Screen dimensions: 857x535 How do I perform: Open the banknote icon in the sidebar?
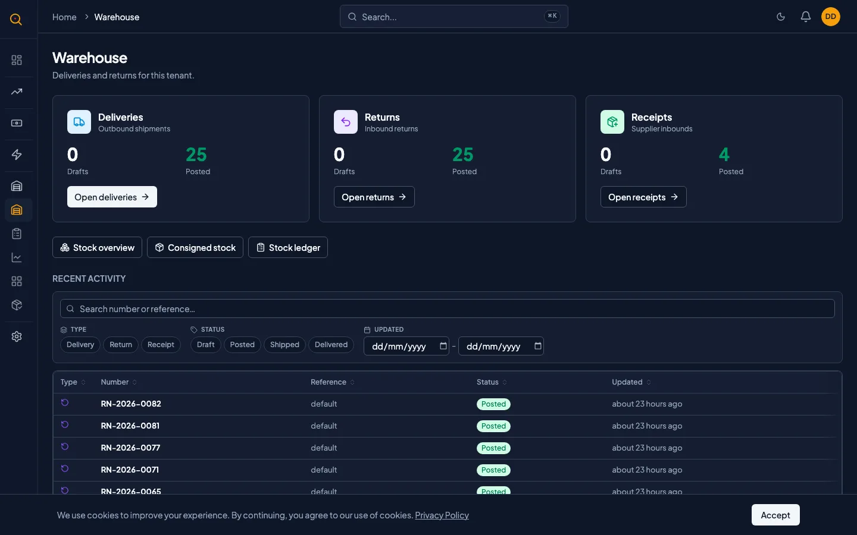[17, 123]
